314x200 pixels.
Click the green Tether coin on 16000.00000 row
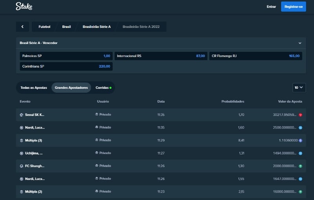pos(300,192)
